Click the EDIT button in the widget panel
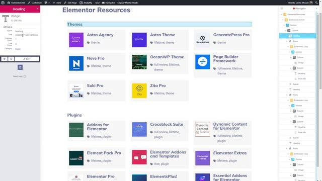The width and height of the screenshot is (322, 181). click(x=27, y=59)
